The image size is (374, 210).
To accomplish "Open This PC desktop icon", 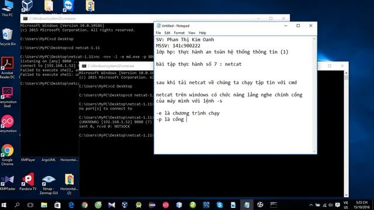I will coord(8,8).
